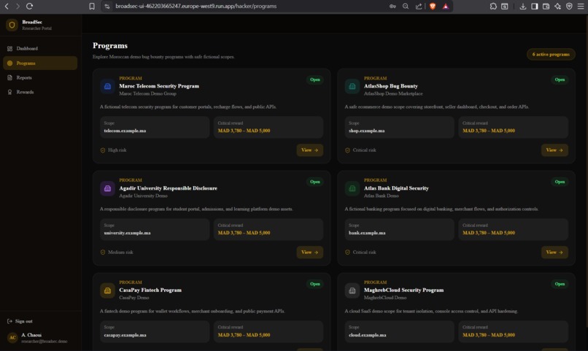Click the telecom.example.ma scope text
The image size is (588, 351).
point(125,131)
